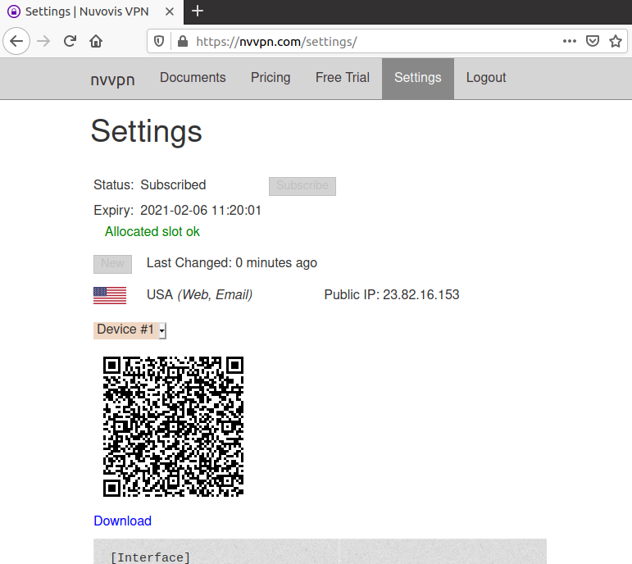
Task: Close the Settings | Nuvovis VPN tab
Action: (x=170, y=11)
